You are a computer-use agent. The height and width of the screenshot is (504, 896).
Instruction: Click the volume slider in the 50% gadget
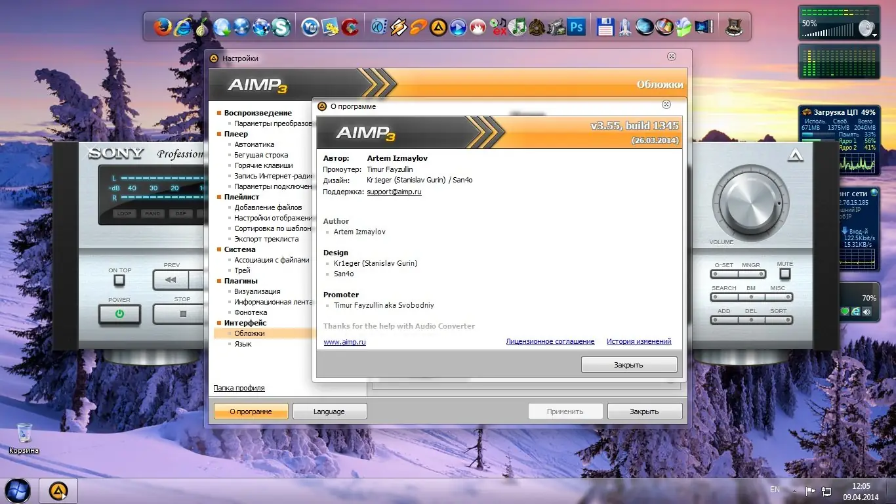pos(828,30)
